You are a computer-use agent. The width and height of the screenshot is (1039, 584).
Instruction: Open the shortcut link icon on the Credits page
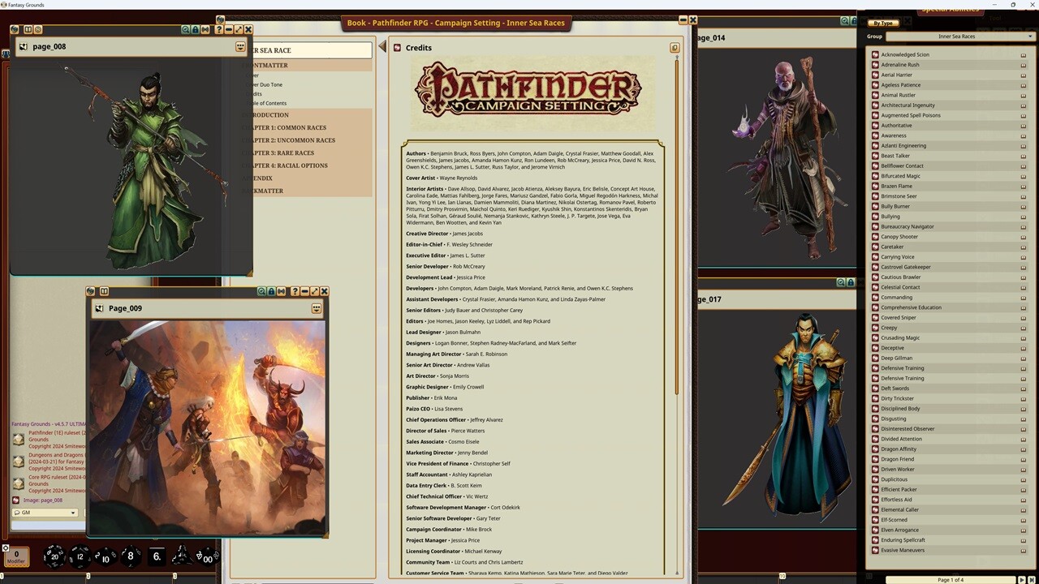tap(675, 48)
